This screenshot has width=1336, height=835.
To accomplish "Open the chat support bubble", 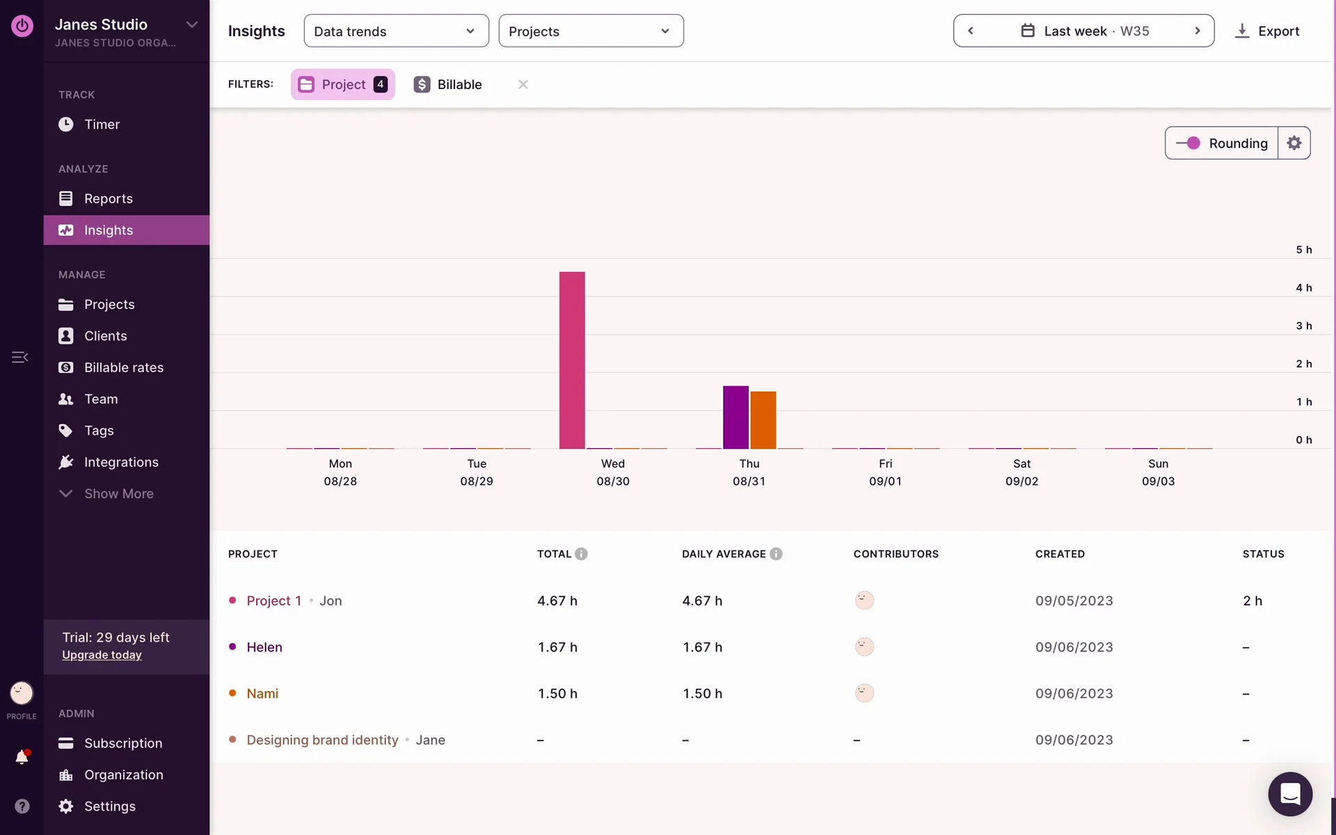I will pyautogui.click(x=1289, y=793).
